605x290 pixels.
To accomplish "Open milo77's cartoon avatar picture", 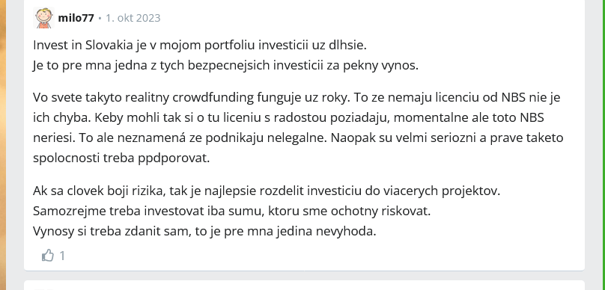I will pyautogui.click(x=43, y=18).
